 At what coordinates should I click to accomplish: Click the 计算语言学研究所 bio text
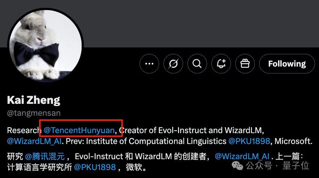(40, 167)
